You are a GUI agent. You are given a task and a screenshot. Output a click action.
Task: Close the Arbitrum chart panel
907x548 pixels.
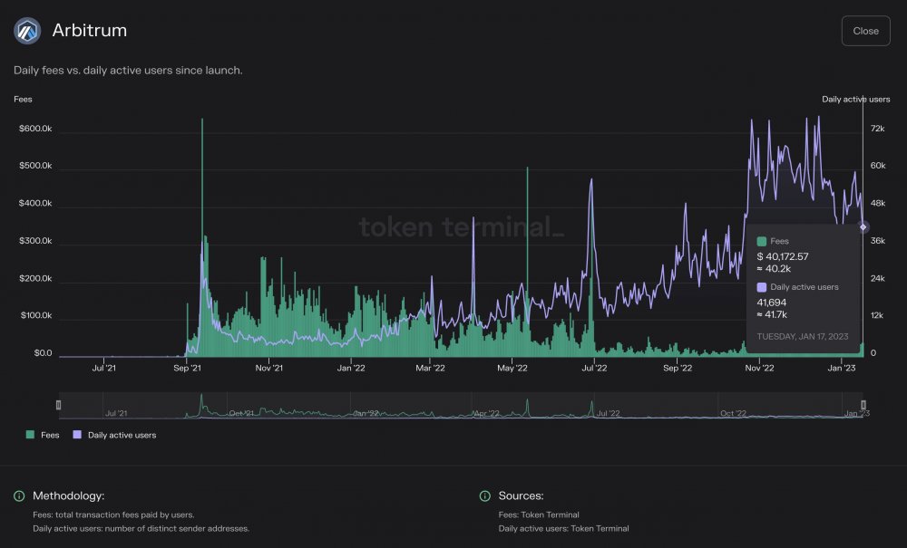tap(865, 31)
